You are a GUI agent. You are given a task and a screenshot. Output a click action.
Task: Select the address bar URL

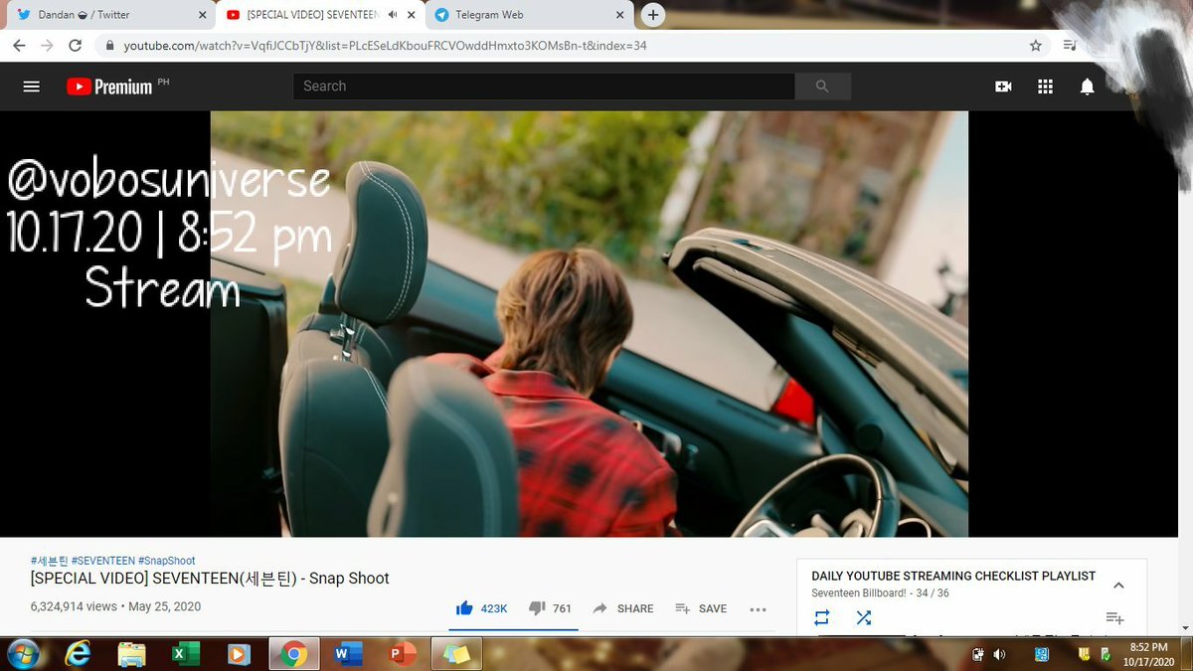(386, 46)
